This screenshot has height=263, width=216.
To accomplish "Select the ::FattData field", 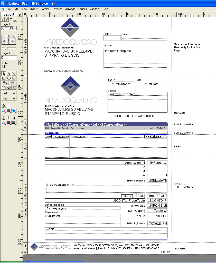I will click(152, 84).
